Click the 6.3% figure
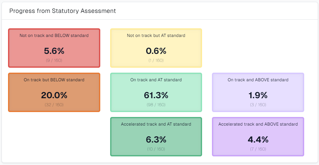Screen dimensions: 319x165 [x=156, y=139]
